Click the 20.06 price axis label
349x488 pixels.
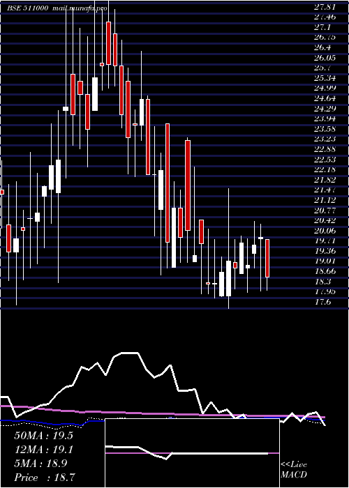(325, 231)
